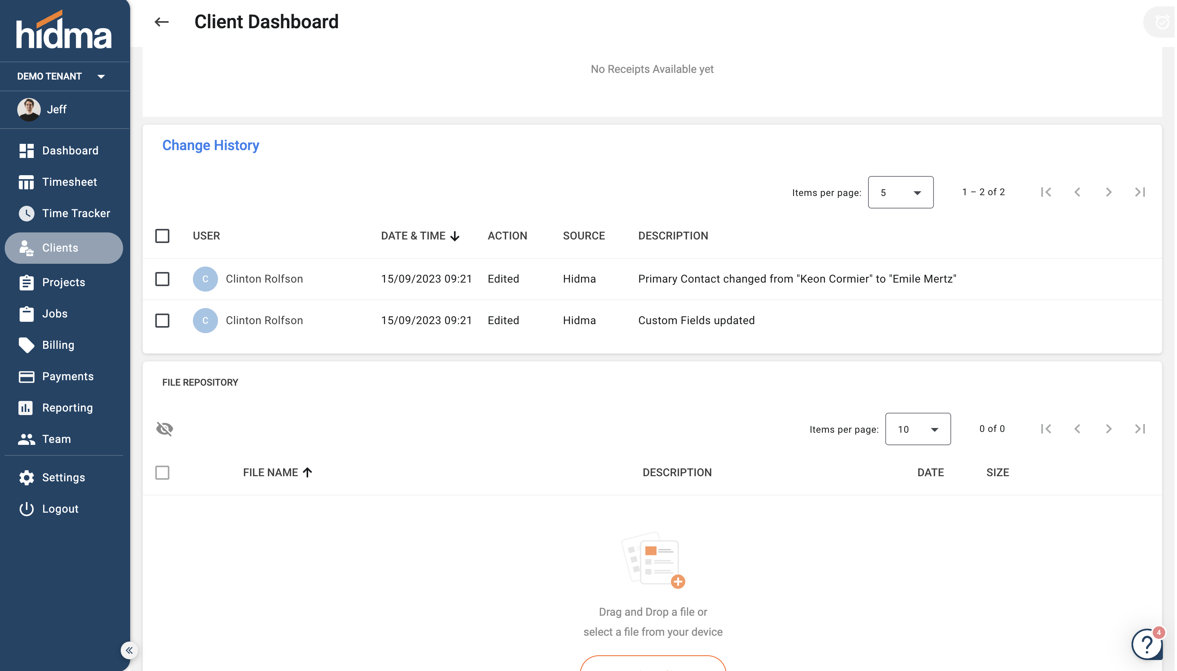Screen dimensions: 1177x671
Task: Go to next page of Change History
Action: 1108,192
